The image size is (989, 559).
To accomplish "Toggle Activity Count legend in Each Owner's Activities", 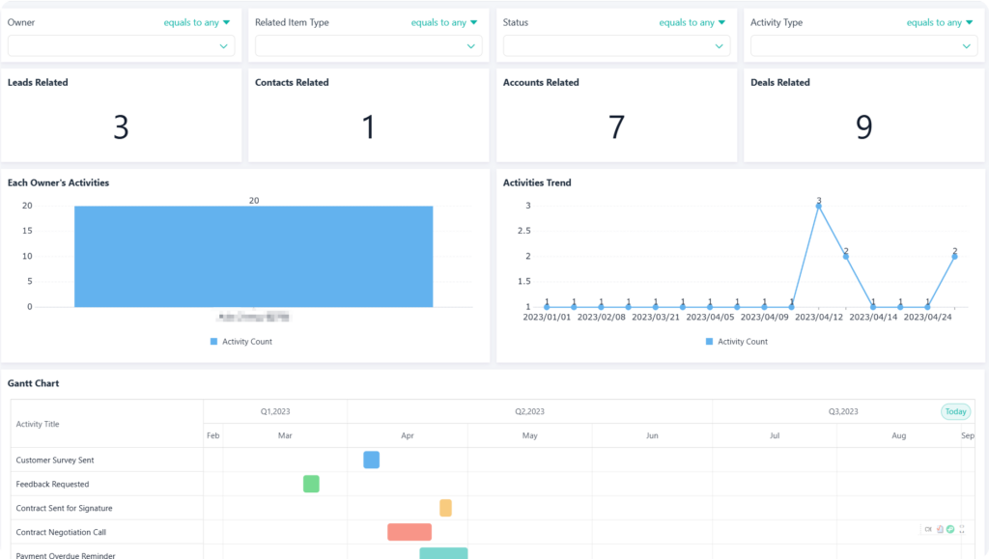I will click(240, 342).
